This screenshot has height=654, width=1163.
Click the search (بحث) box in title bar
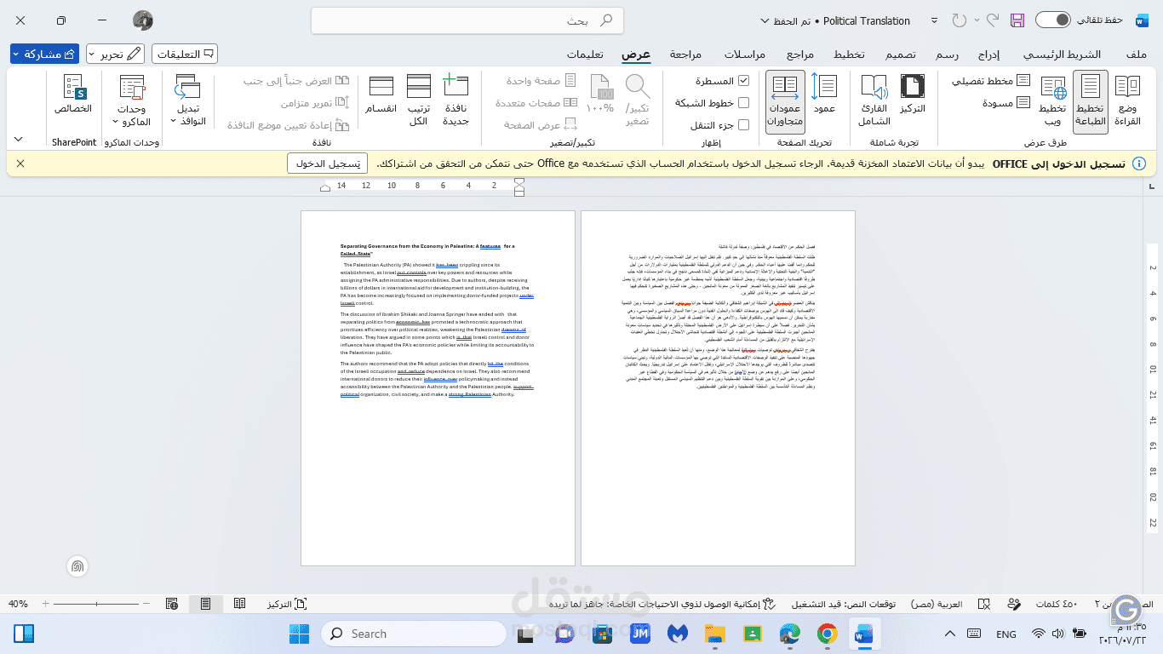tap(467, 20)
